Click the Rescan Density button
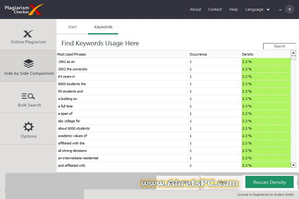 coord(270,182)
